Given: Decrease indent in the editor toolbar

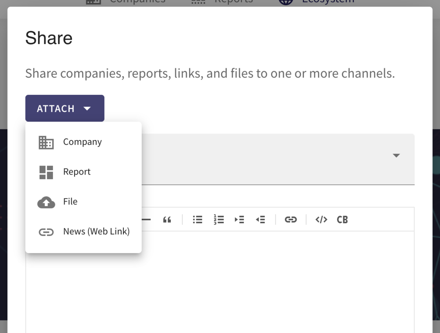Looking at the screenshot, I should click(x=260, y=219).
